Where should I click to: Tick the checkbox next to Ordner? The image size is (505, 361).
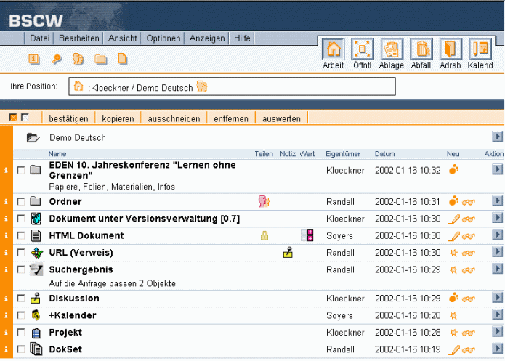(20, 202)
